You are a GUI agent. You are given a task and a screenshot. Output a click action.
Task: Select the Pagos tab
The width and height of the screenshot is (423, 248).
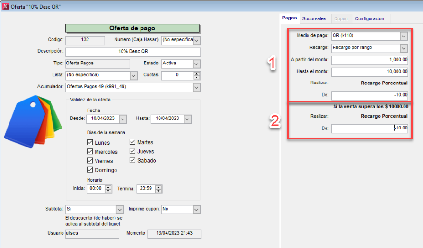coord(290,18)
